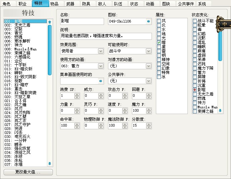Check the 风 attribute box
Screen dimensions: 231x179
point(159,21)
